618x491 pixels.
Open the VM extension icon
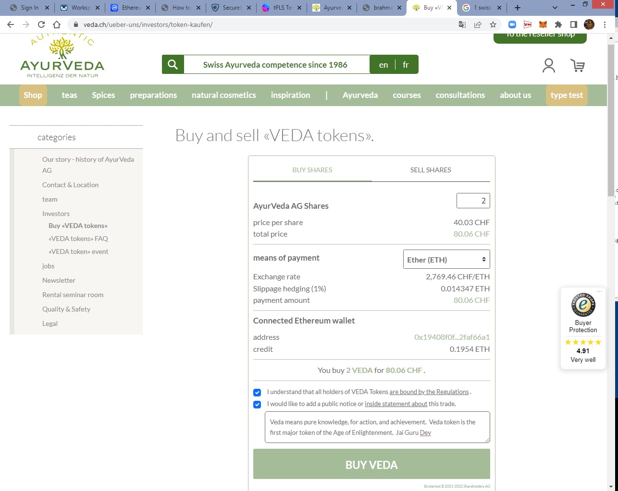[x=528, y=24]
